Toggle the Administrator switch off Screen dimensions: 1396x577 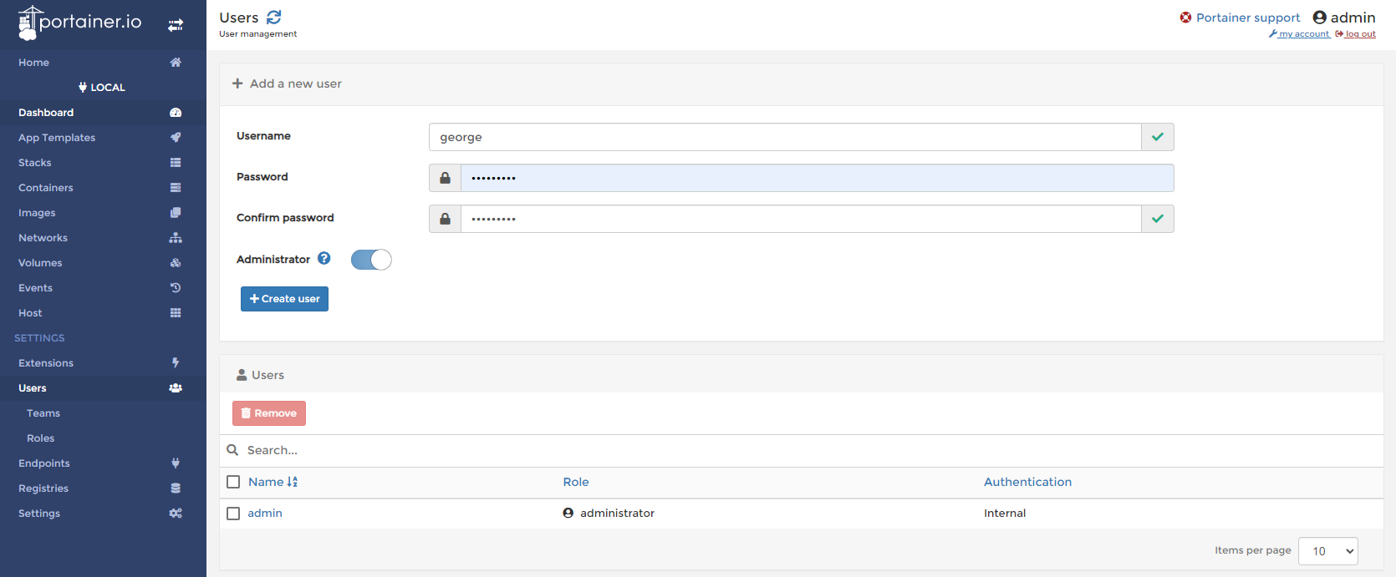point(371,260)
